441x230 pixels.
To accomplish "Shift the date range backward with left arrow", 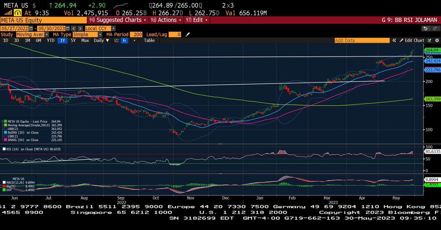I will pyautogui.click(x=74, y=28).
